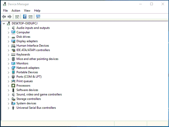Click the Back arrow toolbar icon
The width and height of the screenshot is (169, 127).
pyautogui.click(x=4, y=17)
